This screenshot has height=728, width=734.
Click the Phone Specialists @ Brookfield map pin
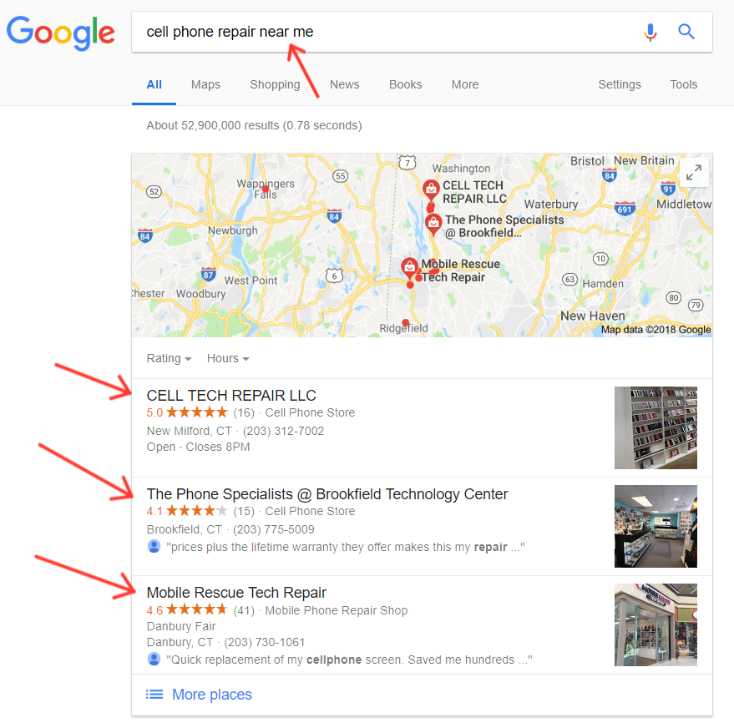433,224
